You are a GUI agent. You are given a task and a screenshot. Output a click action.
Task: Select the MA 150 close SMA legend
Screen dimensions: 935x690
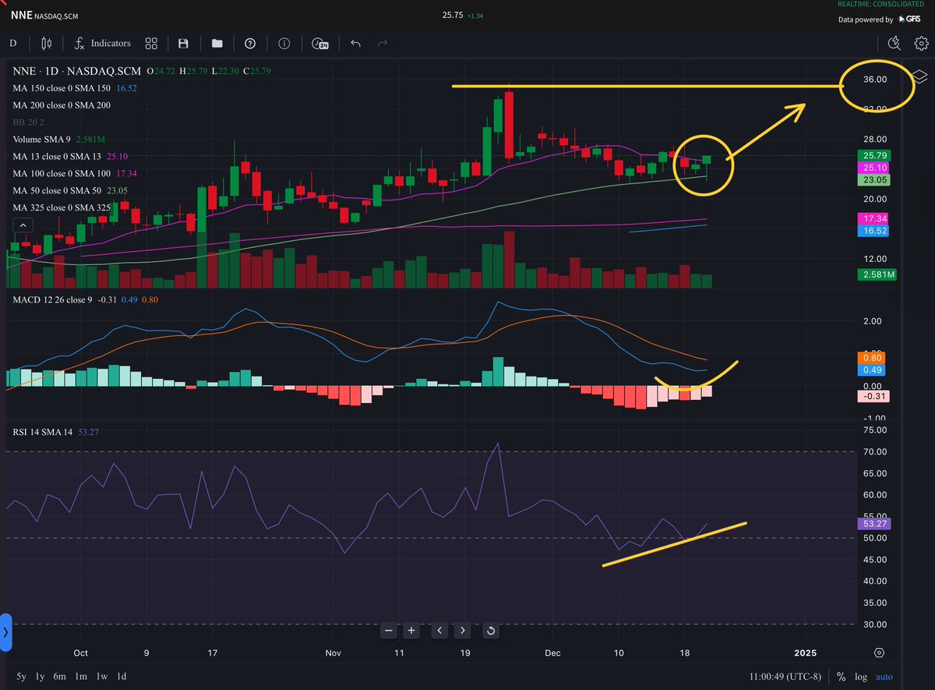click(x=75, y=88)
